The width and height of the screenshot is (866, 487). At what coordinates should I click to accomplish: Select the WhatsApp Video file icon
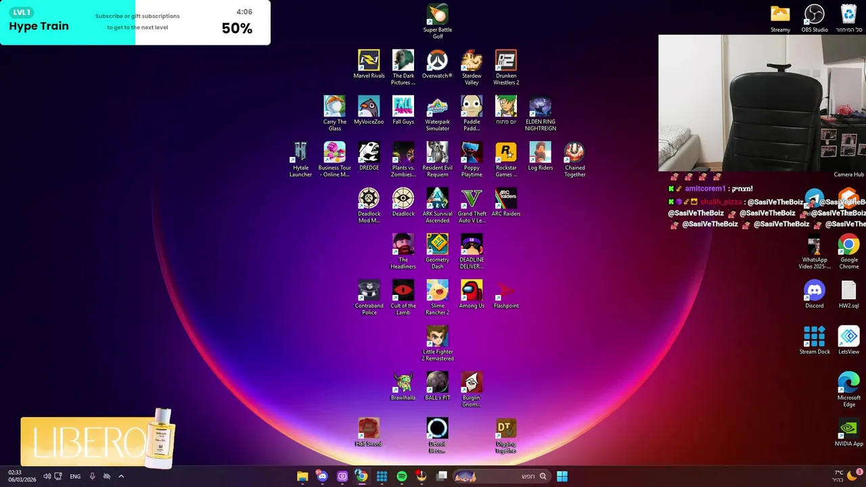click(x=815, y=252)
